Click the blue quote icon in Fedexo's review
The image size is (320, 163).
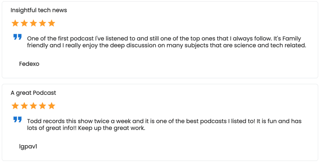click(x=17, y=37)
